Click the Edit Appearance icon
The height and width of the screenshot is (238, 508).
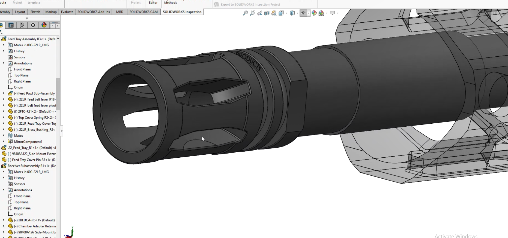pyautogui.click(x=314, y=13)
